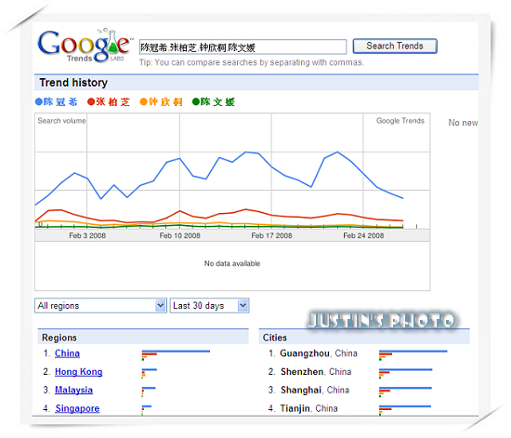
Task: Click the green legend dot for 陈文媛
Action: pyautogui.click(x=196, y=101)
